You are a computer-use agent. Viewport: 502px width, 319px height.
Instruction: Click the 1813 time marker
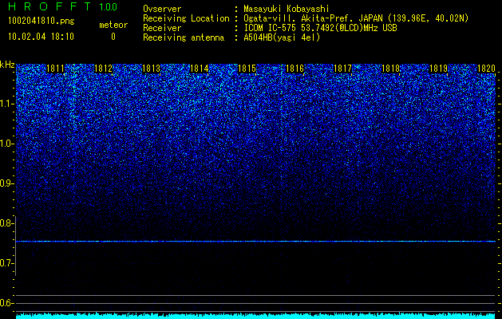(151, 69)
